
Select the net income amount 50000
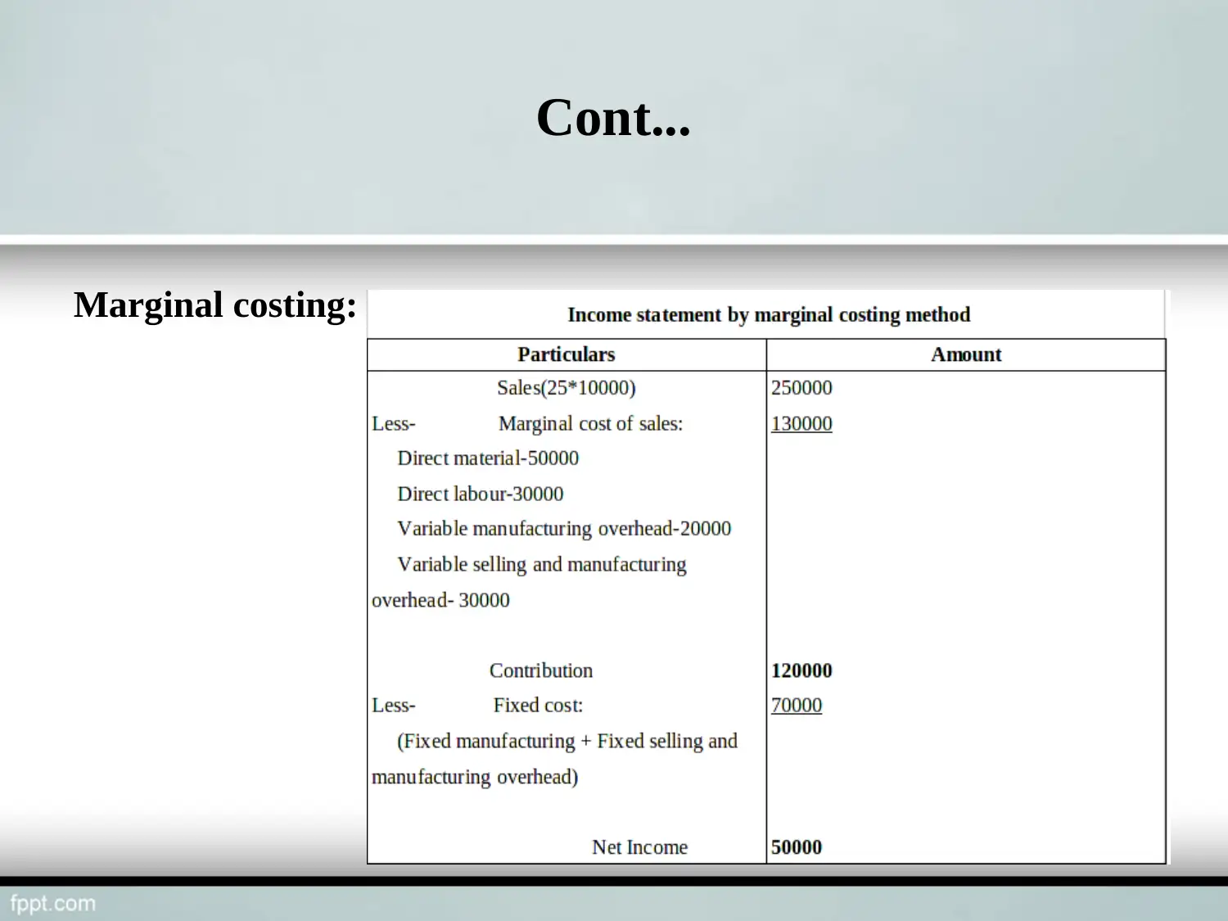[796, 847]
